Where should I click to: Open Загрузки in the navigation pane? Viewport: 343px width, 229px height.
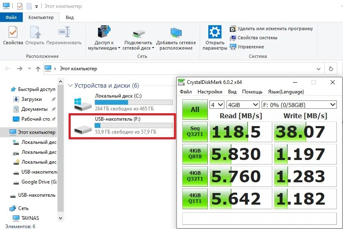click(31, 99)
